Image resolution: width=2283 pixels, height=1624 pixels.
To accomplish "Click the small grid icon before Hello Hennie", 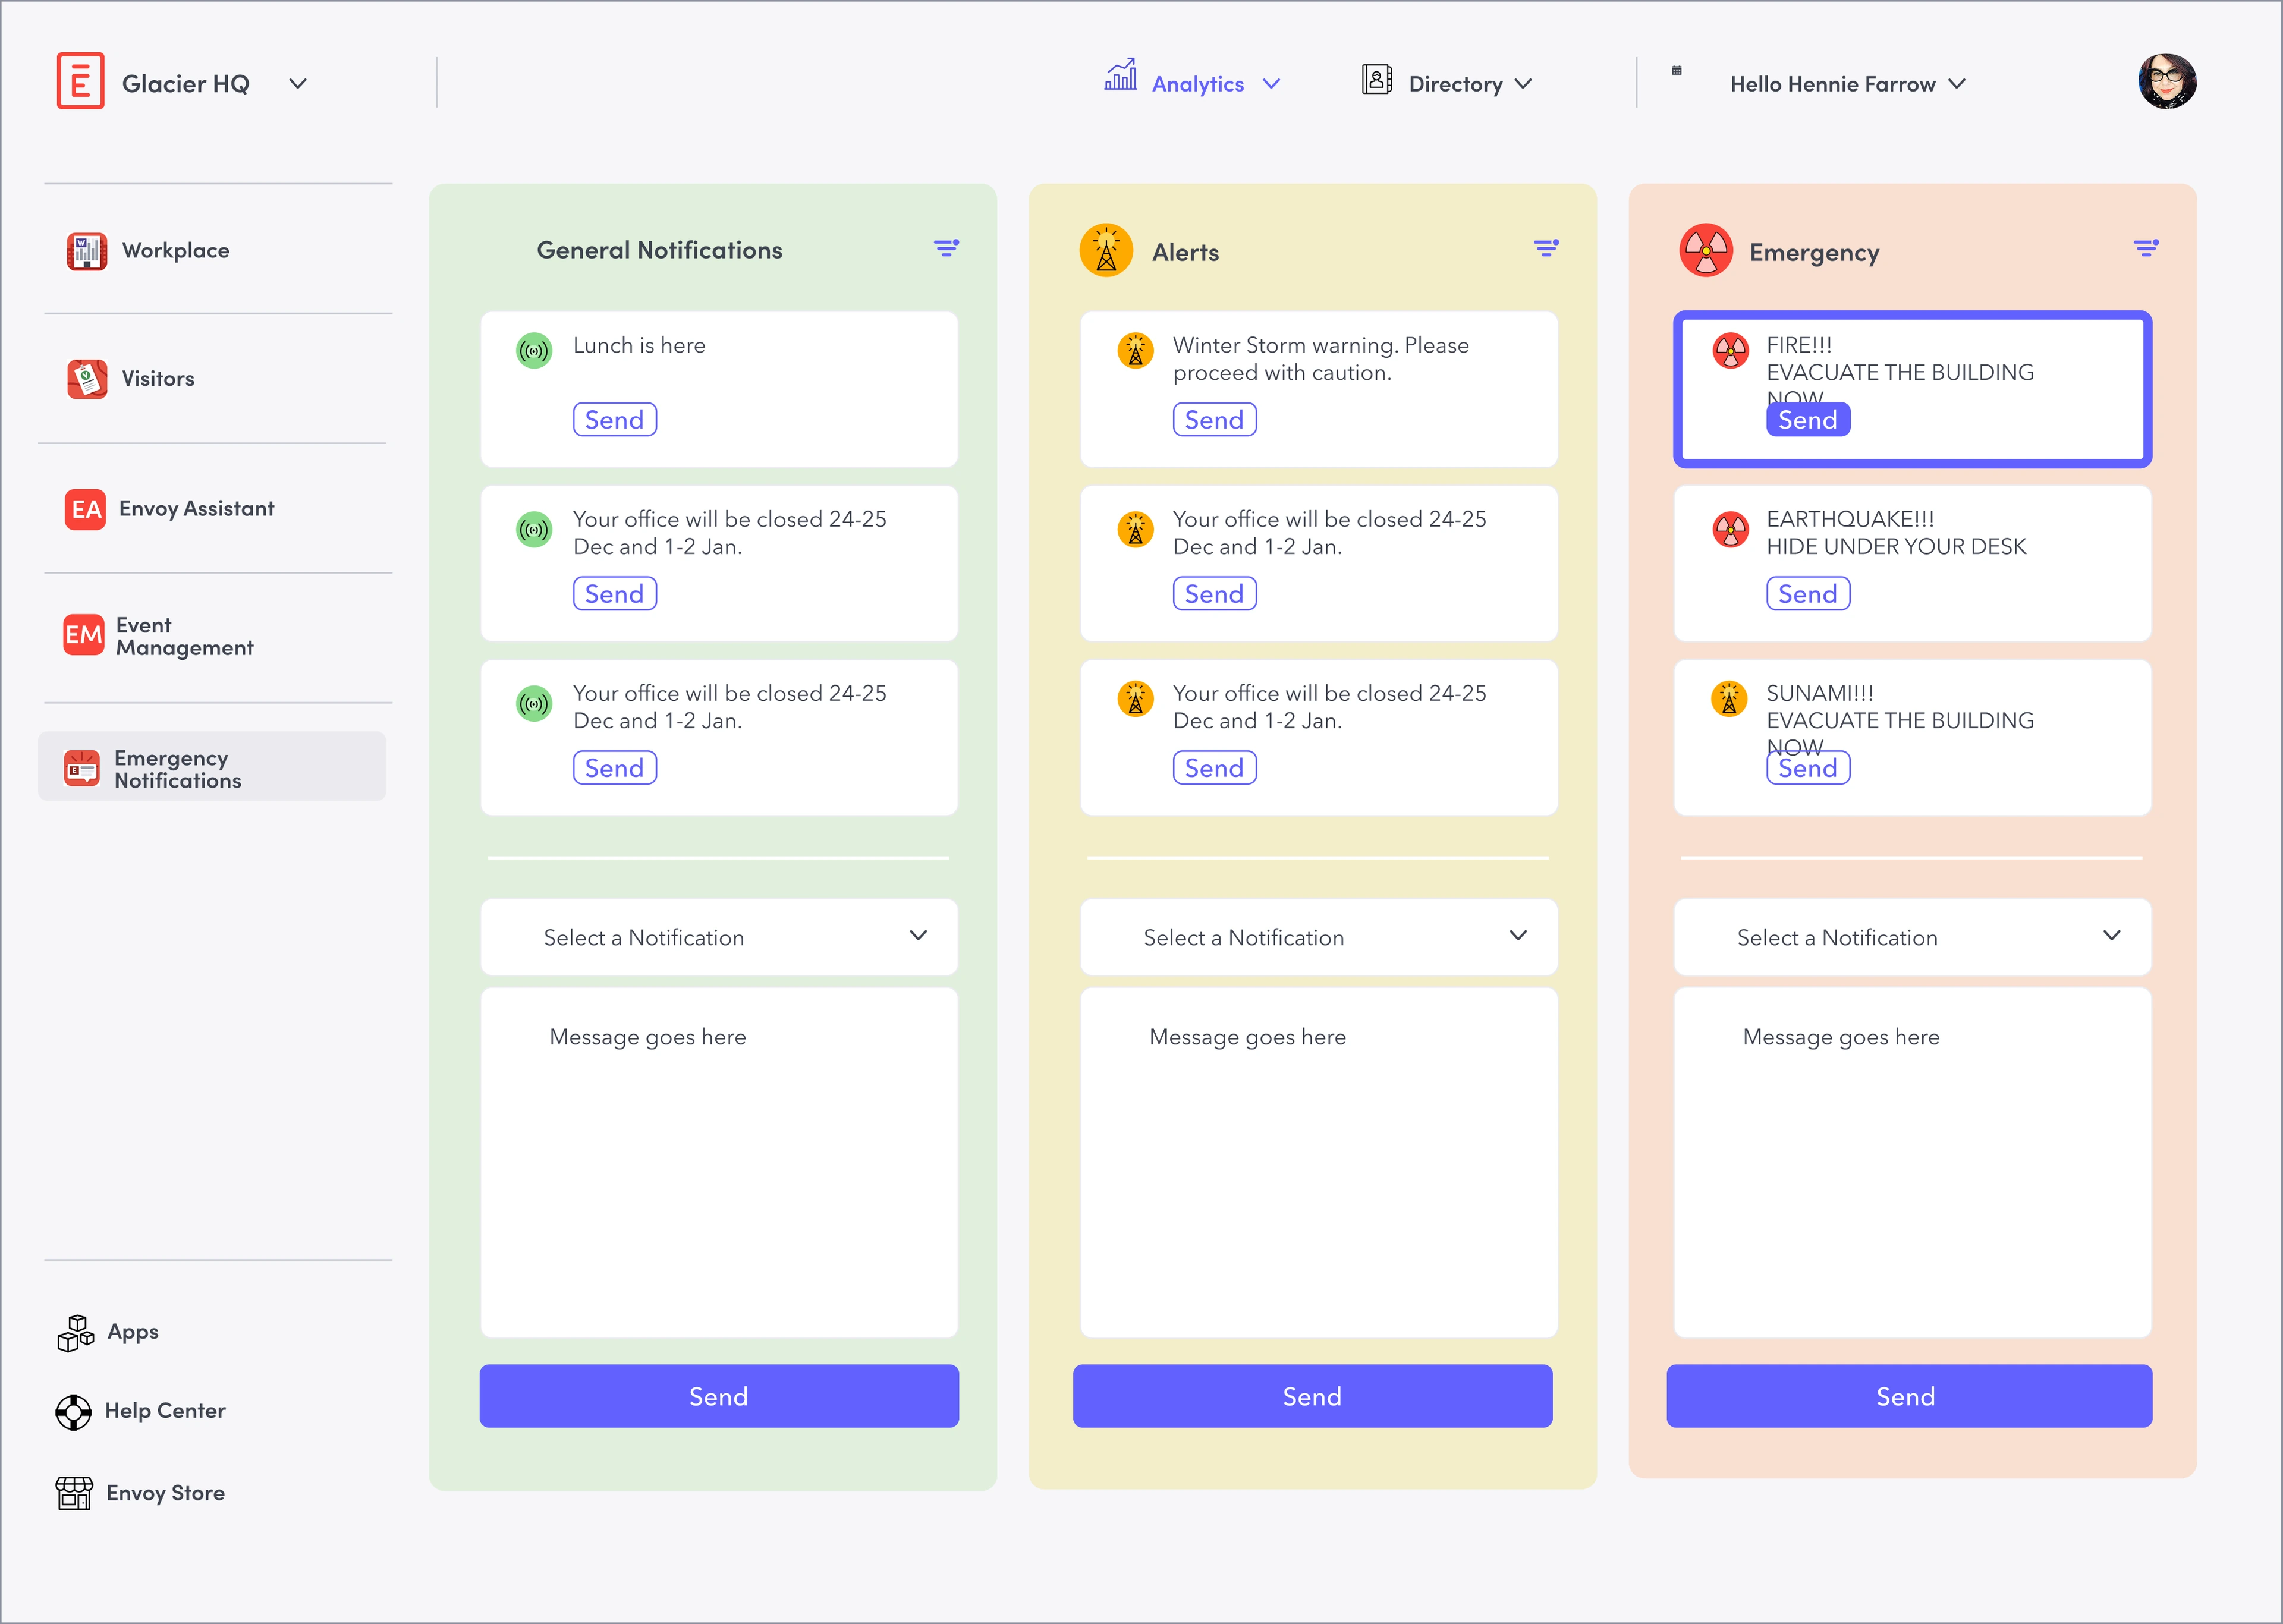I will coord(1677,70).
